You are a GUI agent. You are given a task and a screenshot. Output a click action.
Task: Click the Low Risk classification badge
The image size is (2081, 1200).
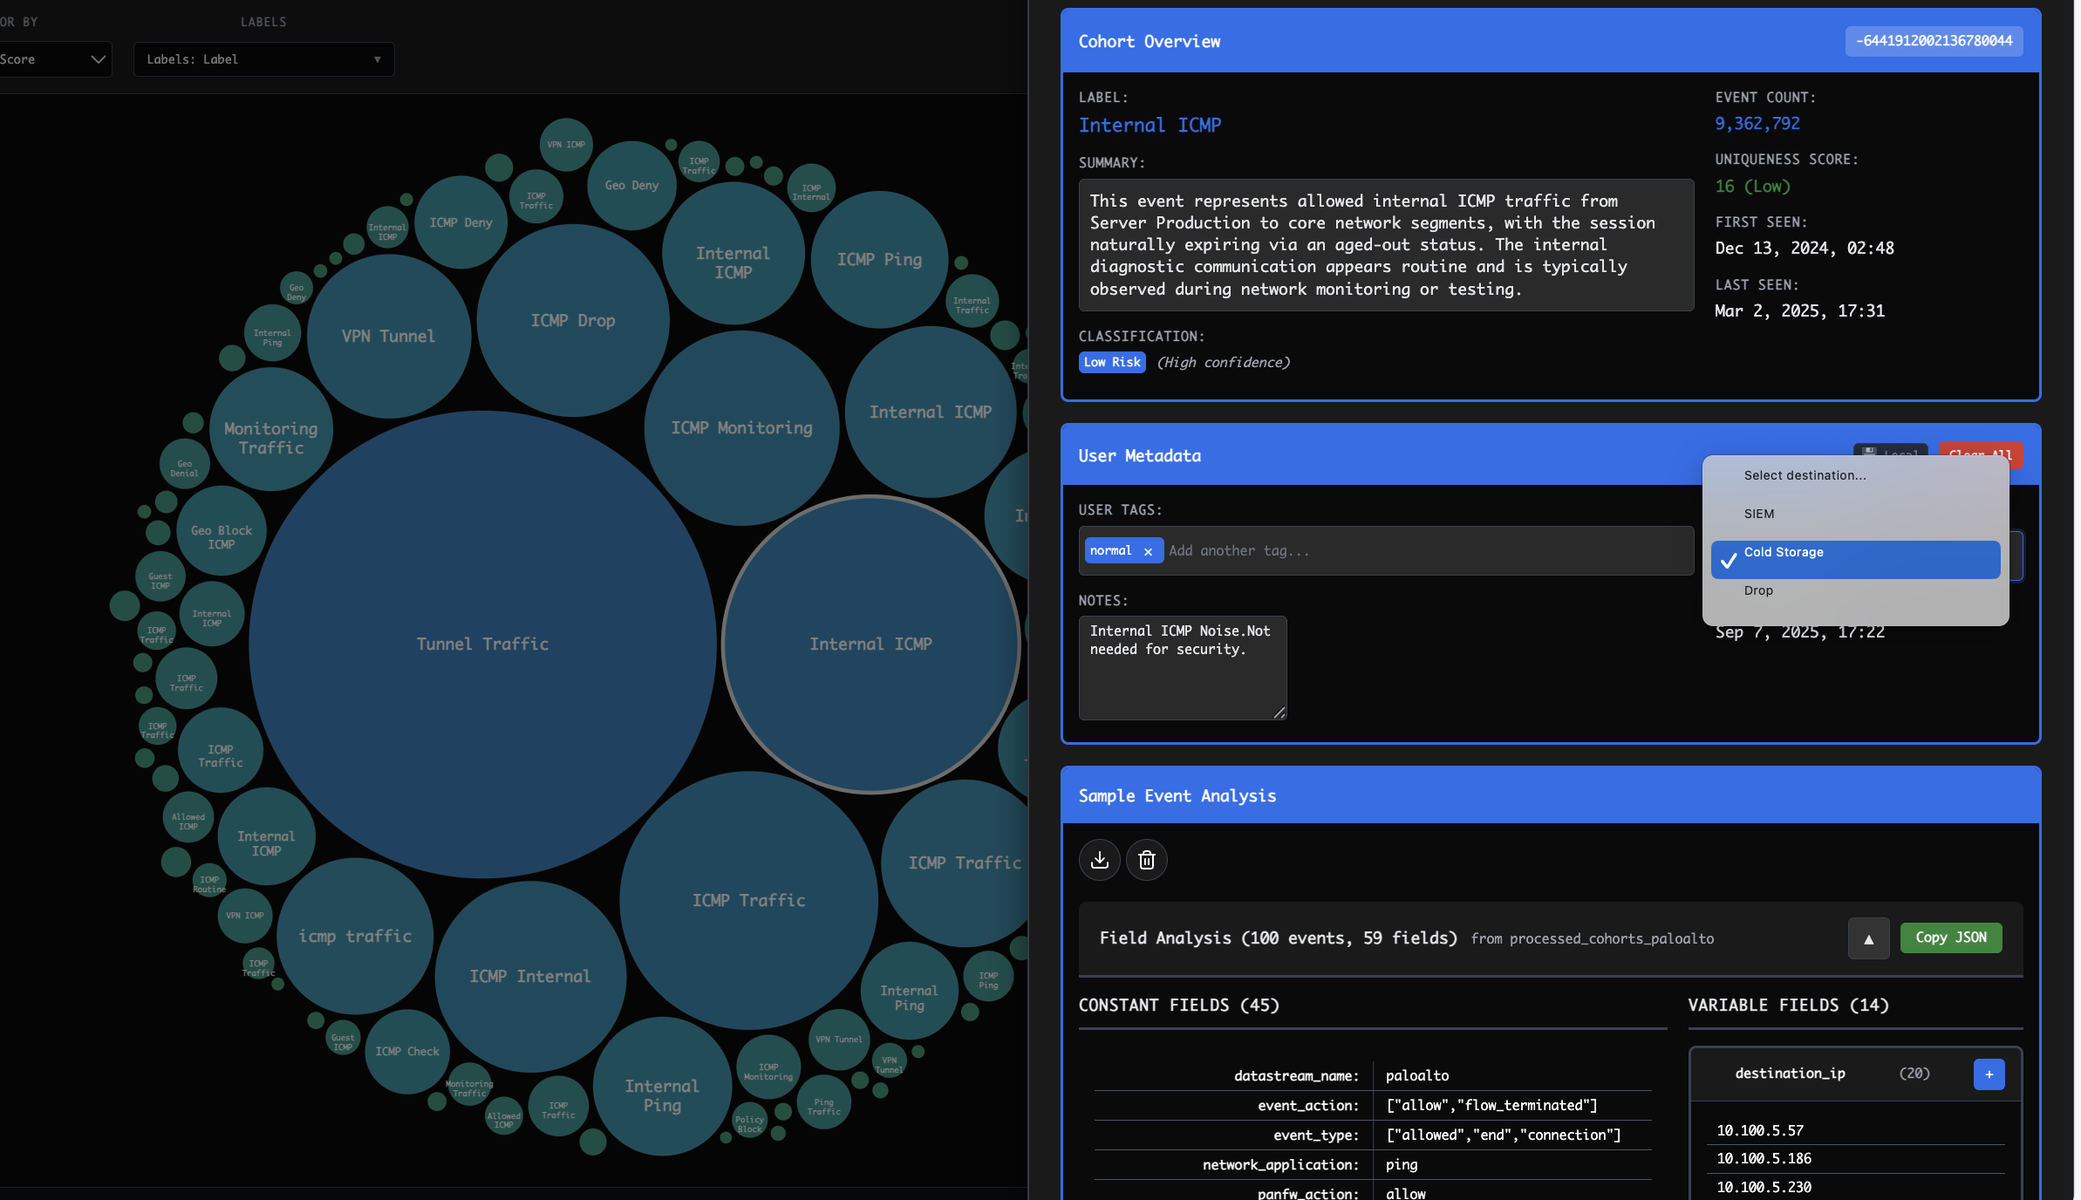pos(1111,362)
